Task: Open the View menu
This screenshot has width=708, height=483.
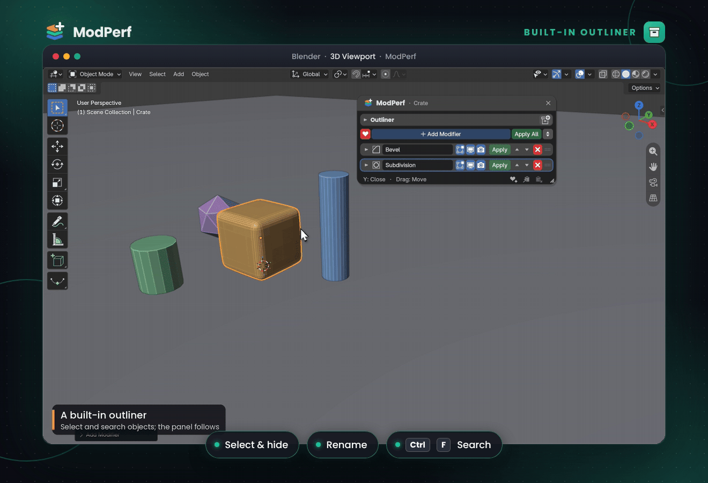Action: [135, 74]
